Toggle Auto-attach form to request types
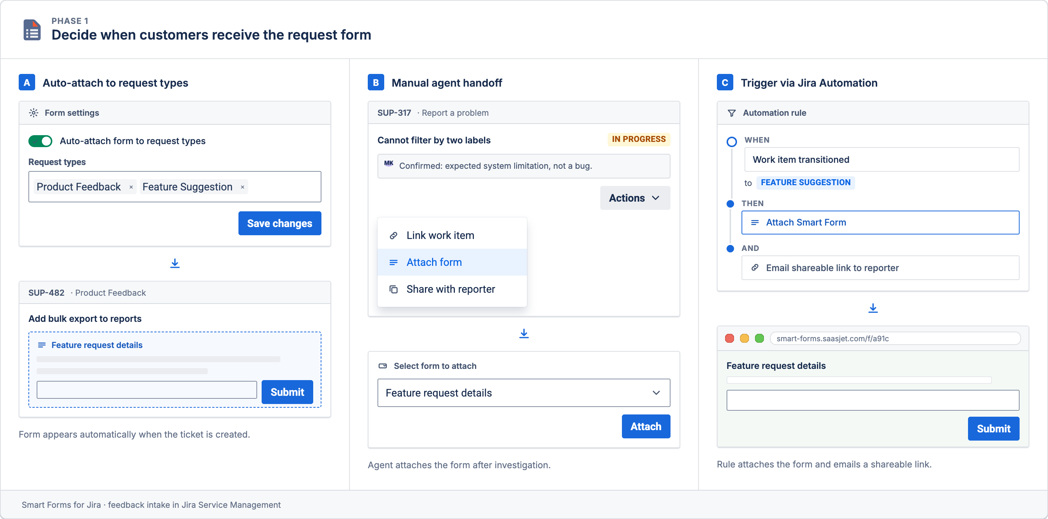Viewport: 1048px width, 519px height. pyautogui.click(x=40, y=141)
